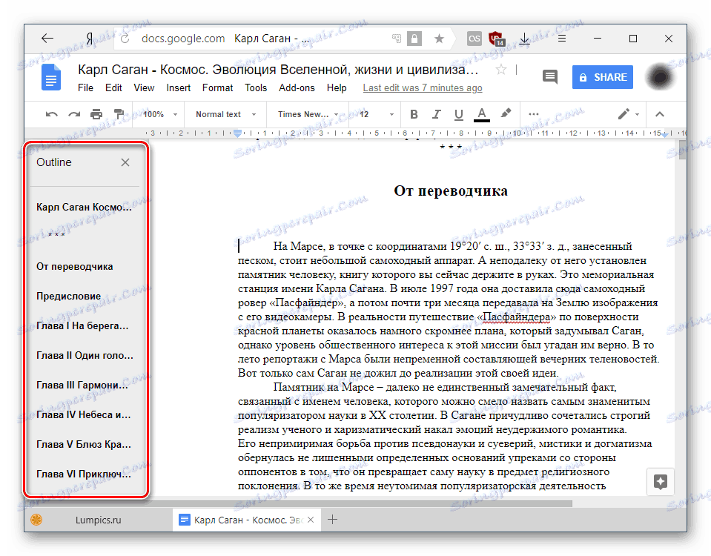Open 'Last edit was 7 minutes ago' link
711x556 pixels.
pos(422,88)
